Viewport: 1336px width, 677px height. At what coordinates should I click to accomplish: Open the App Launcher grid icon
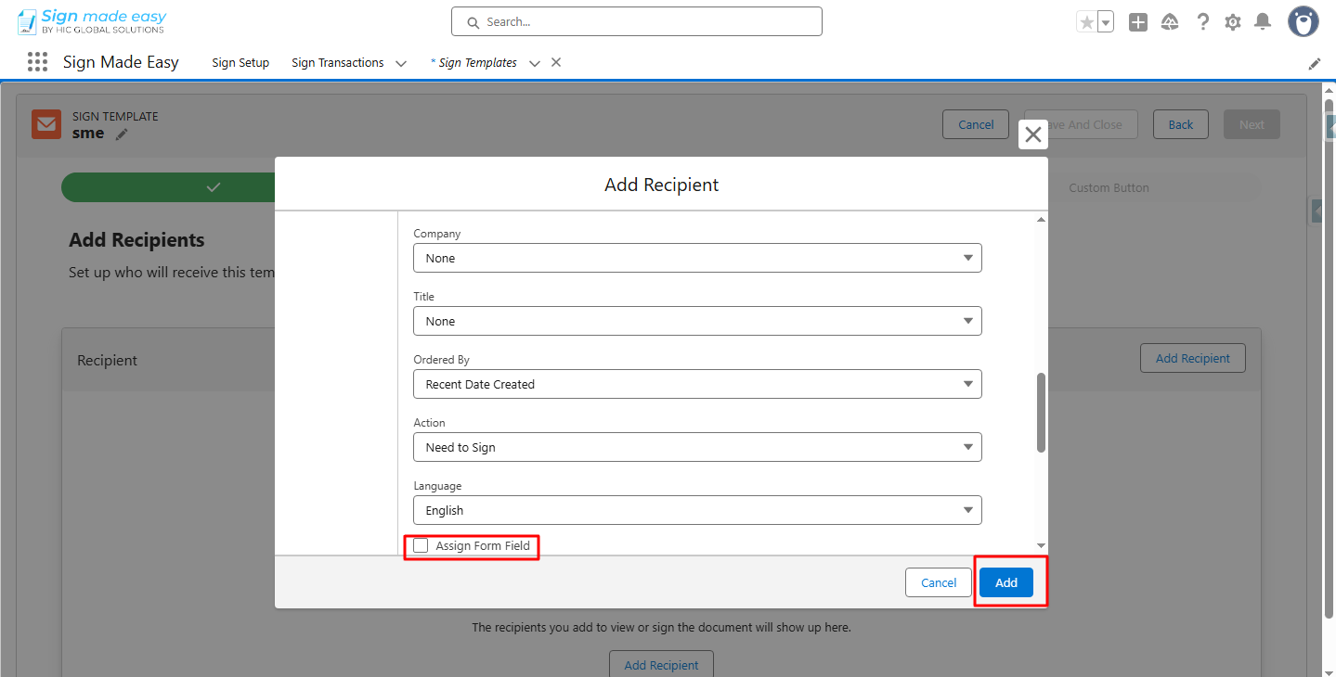pos(37,61)
